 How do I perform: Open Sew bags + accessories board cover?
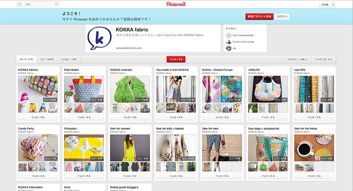268,148
